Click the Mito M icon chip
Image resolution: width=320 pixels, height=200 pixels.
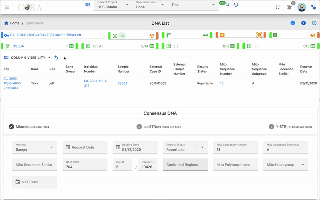pos(88,46)
